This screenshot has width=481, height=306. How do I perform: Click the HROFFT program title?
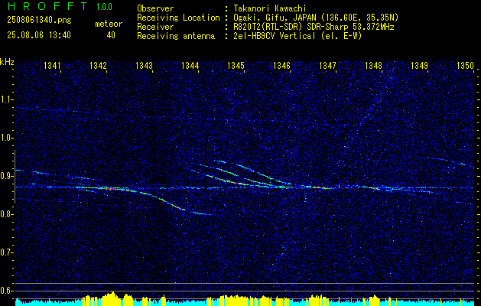47,6
